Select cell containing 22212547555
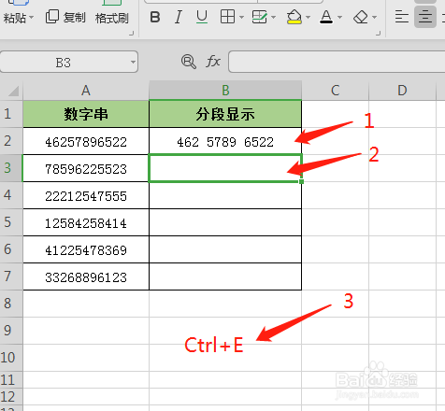This screenshot has height=411, width=445. (86, 195)
